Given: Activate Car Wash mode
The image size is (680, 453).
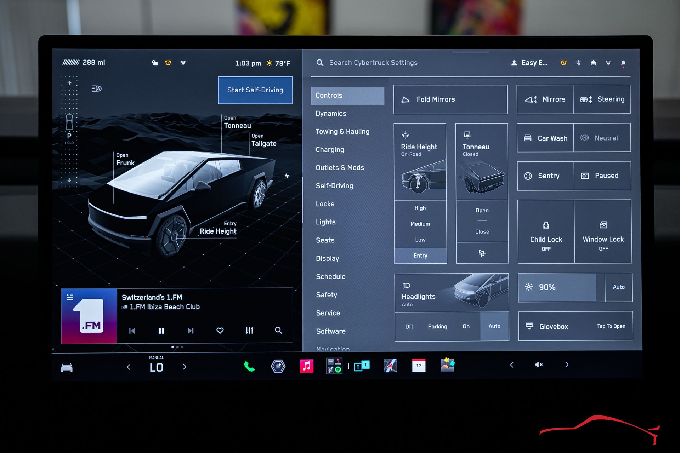Looking at the screenshot, I should pos(545,138).
